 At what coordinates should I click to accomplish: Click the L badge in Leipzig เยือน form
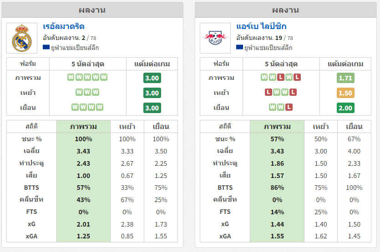[289, 107]
